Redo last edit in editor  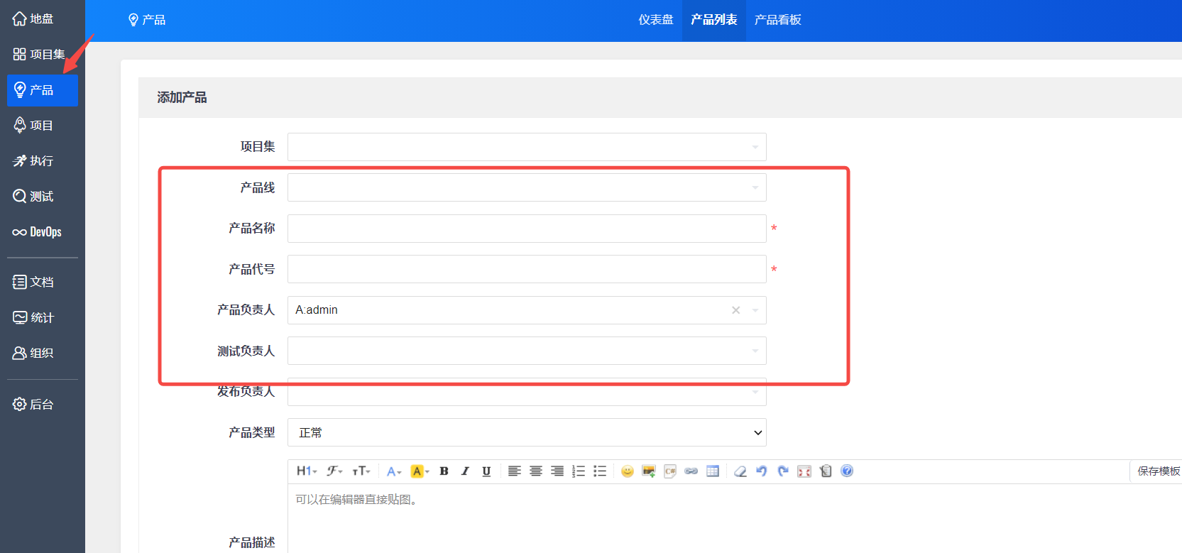pyautogui.click(x=783, y=471)
